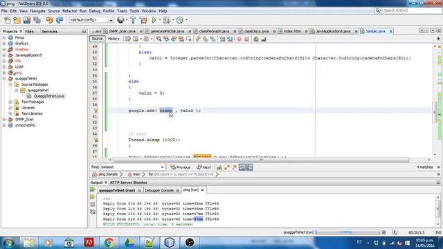Image resolution: width=443 pixels, height=249 pixels.
Task: Toggle Whole Words in Find bar
Action: pos(226,167)
